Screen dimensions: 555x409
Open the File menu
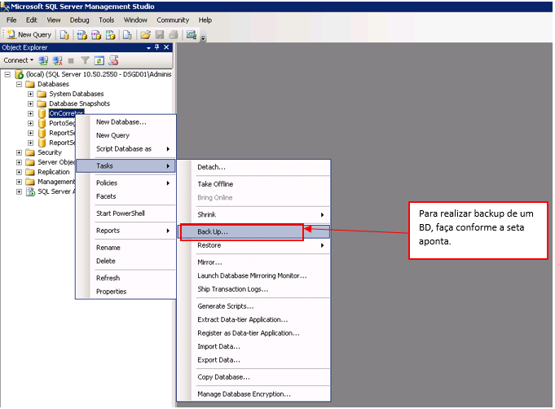11,20
